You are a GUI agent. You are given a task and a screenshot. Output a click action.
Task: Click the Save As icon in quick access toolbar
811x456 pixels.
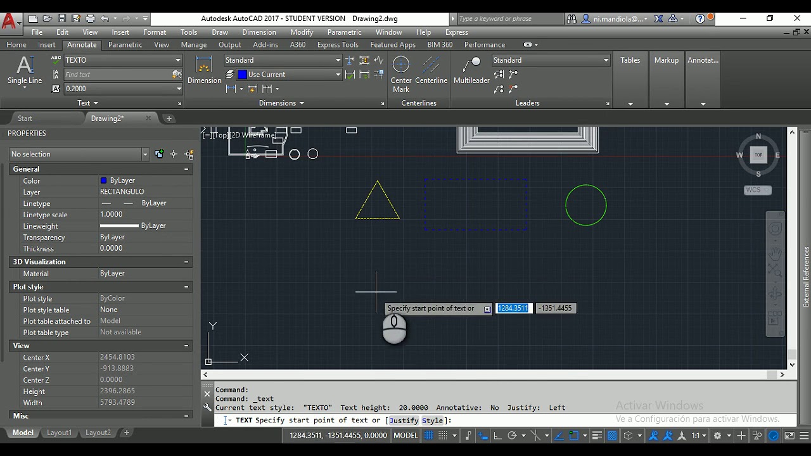(76, 18)
